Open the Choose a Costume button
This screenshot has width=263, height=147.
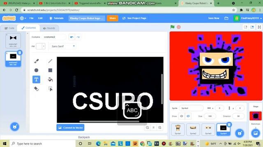point(15,127)
